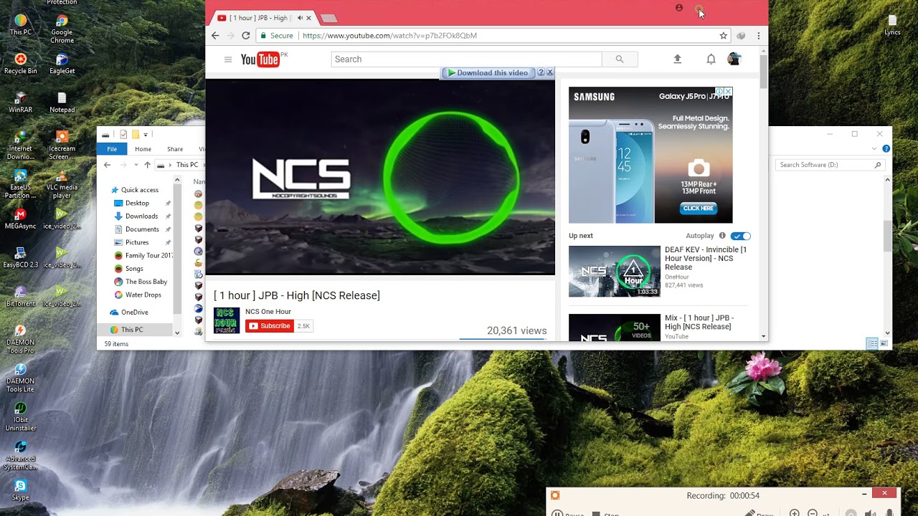
Task: Select Quick access in Explorer tree
Action: coord(134,190)
